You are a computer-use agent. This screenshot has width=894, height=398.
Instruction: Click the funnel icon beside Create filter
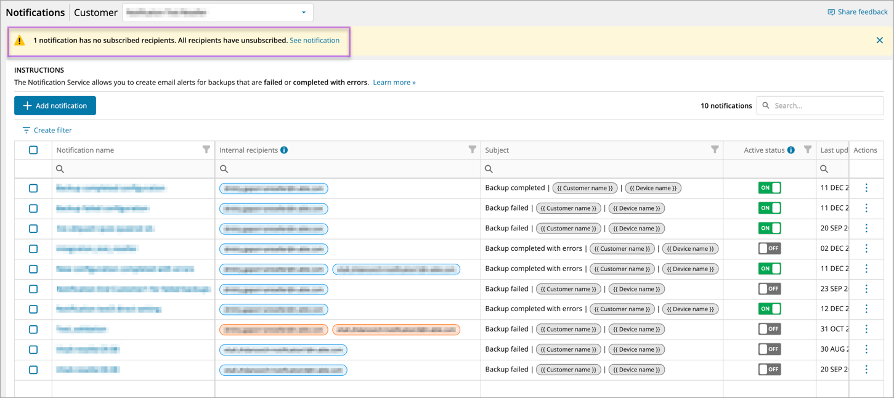26,130
